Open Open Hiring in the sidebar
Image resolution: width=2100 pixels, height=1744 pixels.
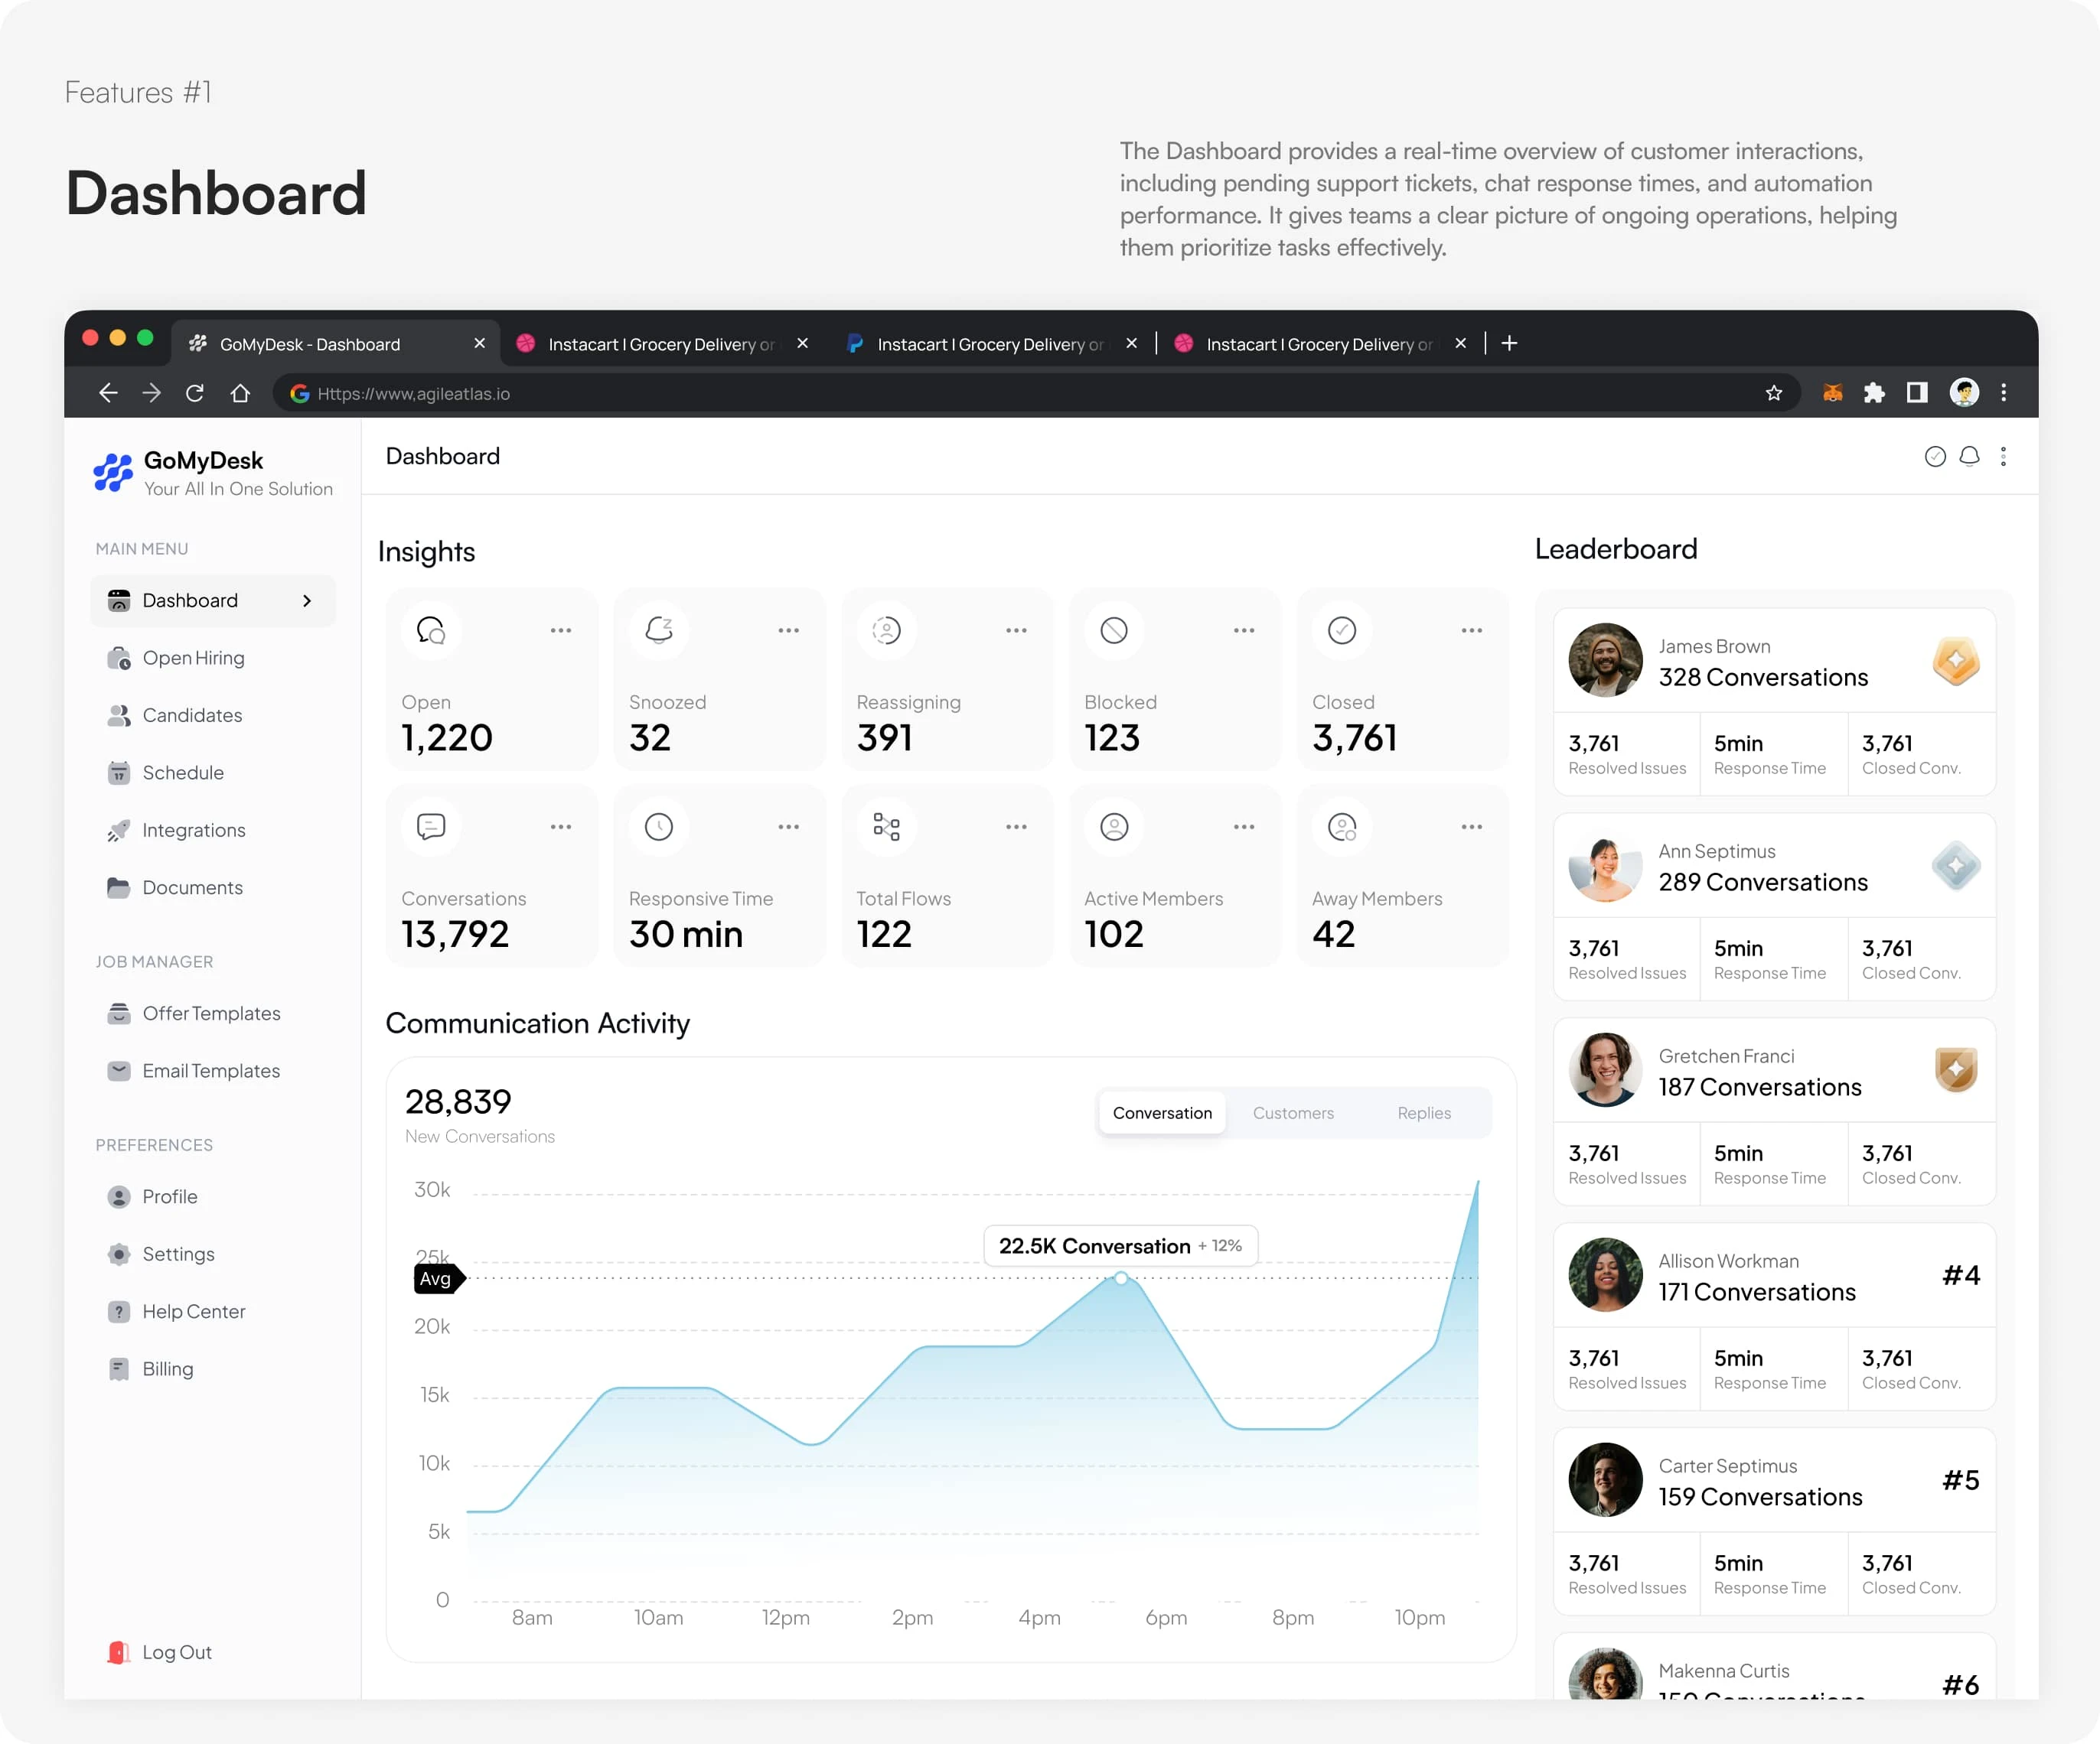point(213,658)
